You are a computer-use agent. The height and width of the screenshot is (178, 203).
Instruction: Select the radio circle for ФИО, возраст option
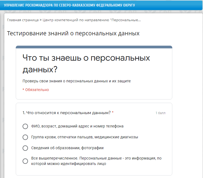25,126
